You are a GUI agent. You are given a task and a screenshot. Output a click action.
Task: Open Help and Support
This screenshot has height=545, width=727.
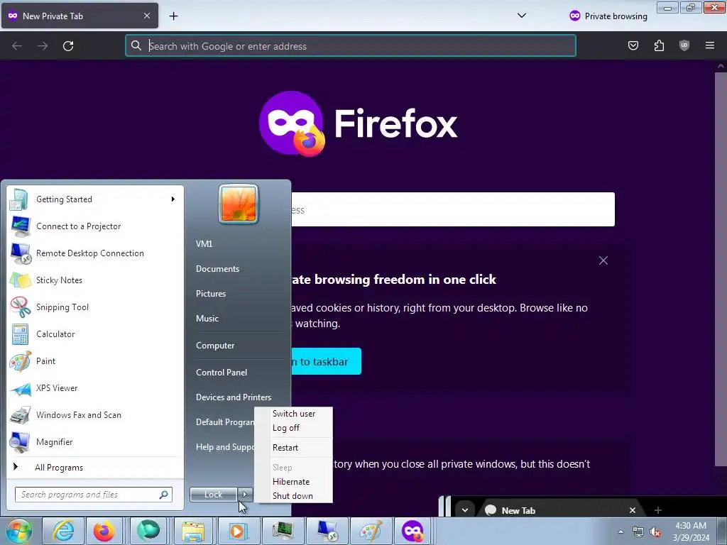pyautogui.click(x=225, y=447)
